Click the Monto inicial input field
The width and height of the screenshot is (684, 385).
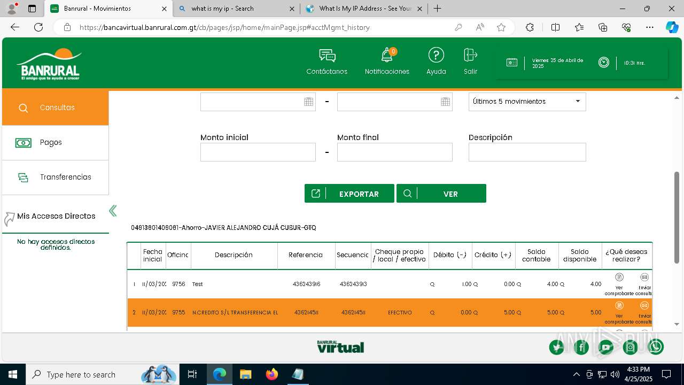(x=258, y=152)
